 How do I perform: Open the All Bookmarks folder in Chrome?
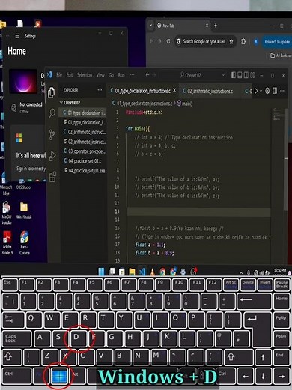[281, 55]
